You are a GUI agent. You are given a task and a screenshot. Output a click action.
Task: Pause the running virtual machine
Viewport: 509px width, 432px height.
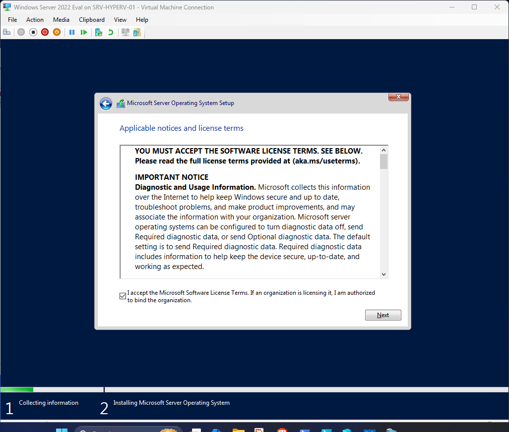72,32
